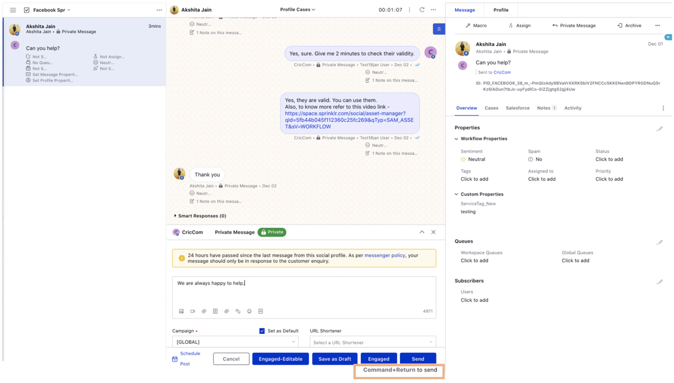Click to add subscriber Users
Viewport: 674px width, 383px height.
474,300
